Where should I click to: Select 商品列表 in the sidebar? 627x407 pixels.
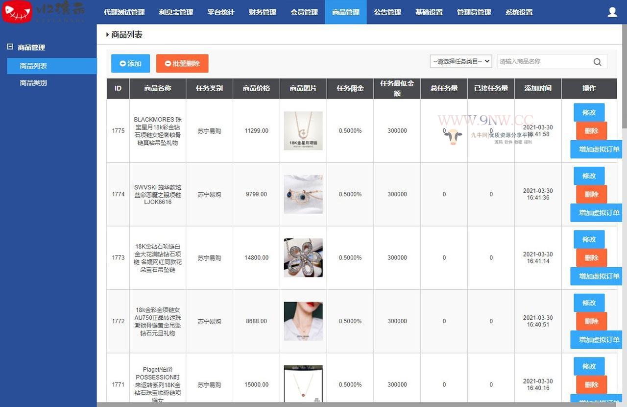pos(52,66)
